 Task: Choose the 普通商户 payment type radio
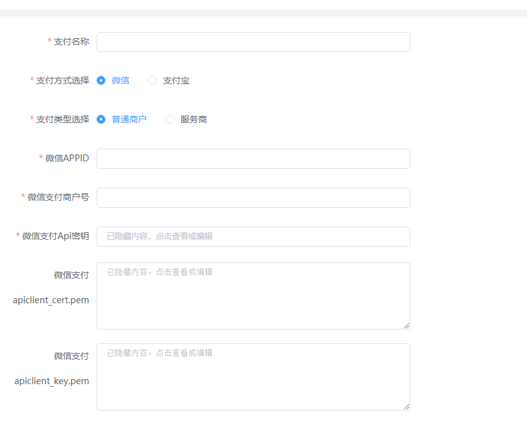[101, 119]
